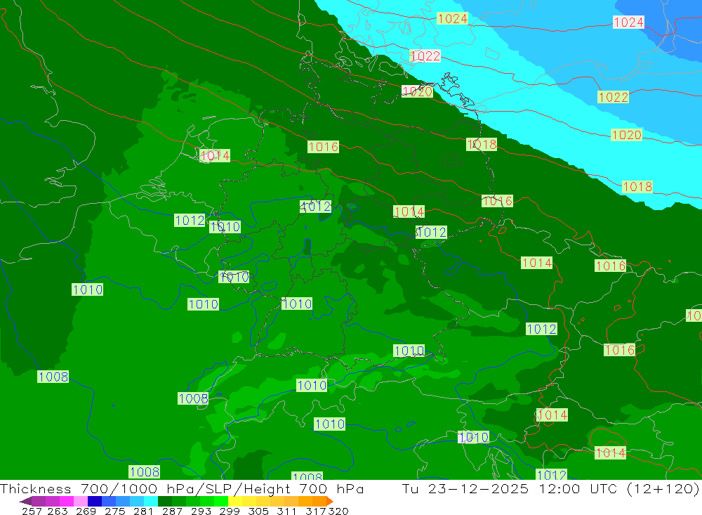Image resolution: width=702 pixels, height=515 pixels.
Task: Select the legend value 269
Action: point(86,511)
